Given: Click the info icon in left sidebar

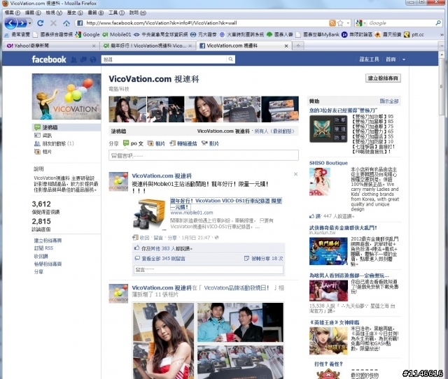Looking at the screenshot, I should coord(37,135).
